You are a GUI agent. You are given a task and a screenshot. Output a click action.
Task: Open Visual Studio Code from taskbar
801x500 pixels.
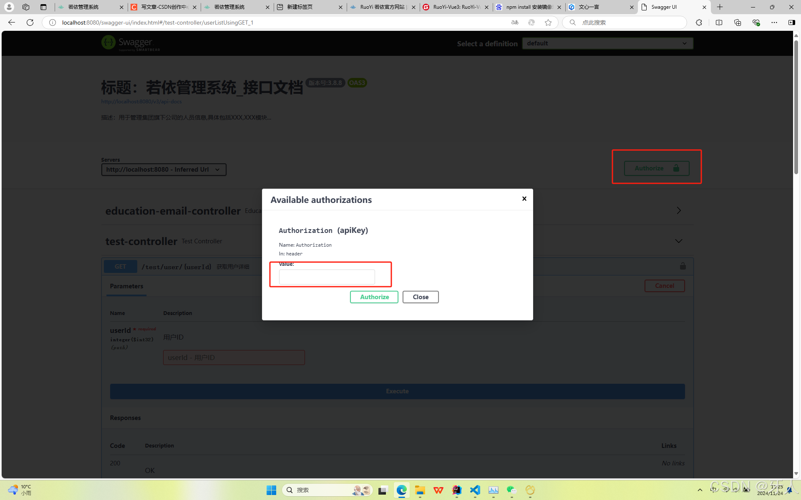pos(475,490)
